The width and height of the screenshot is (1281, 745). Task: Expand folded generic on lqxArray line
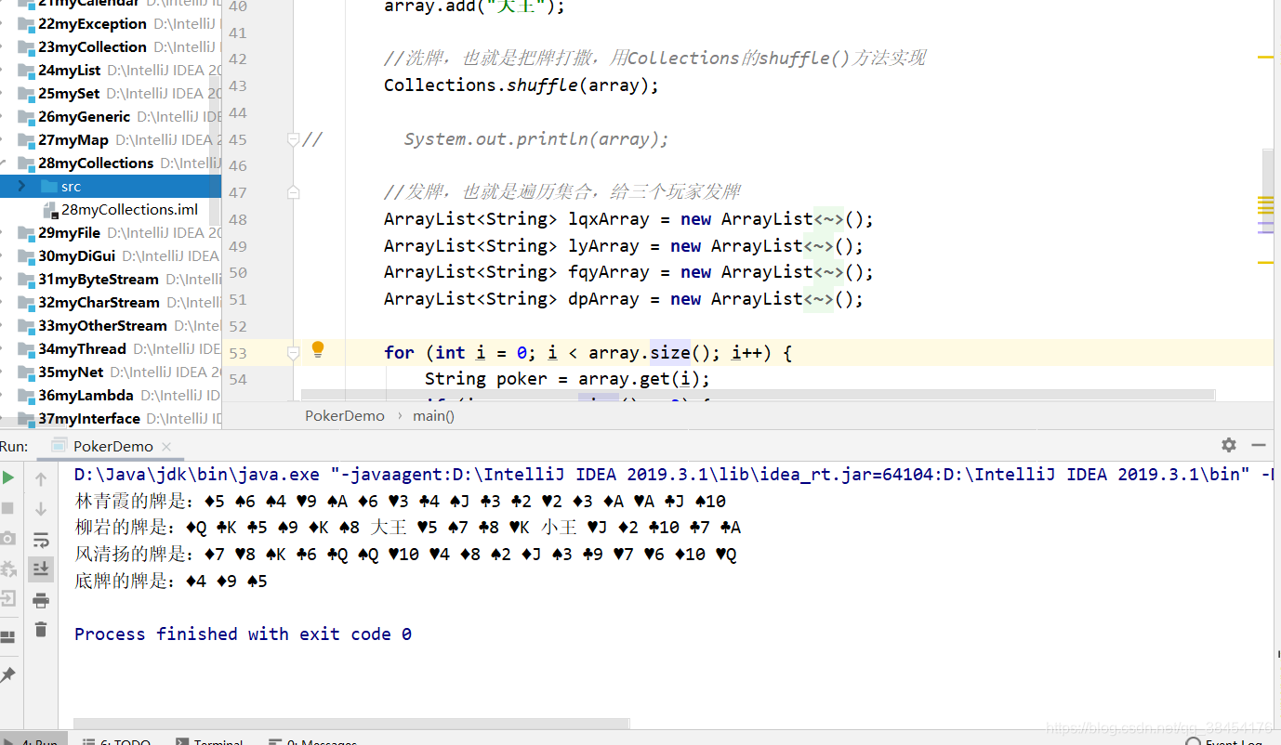(828, 220)
